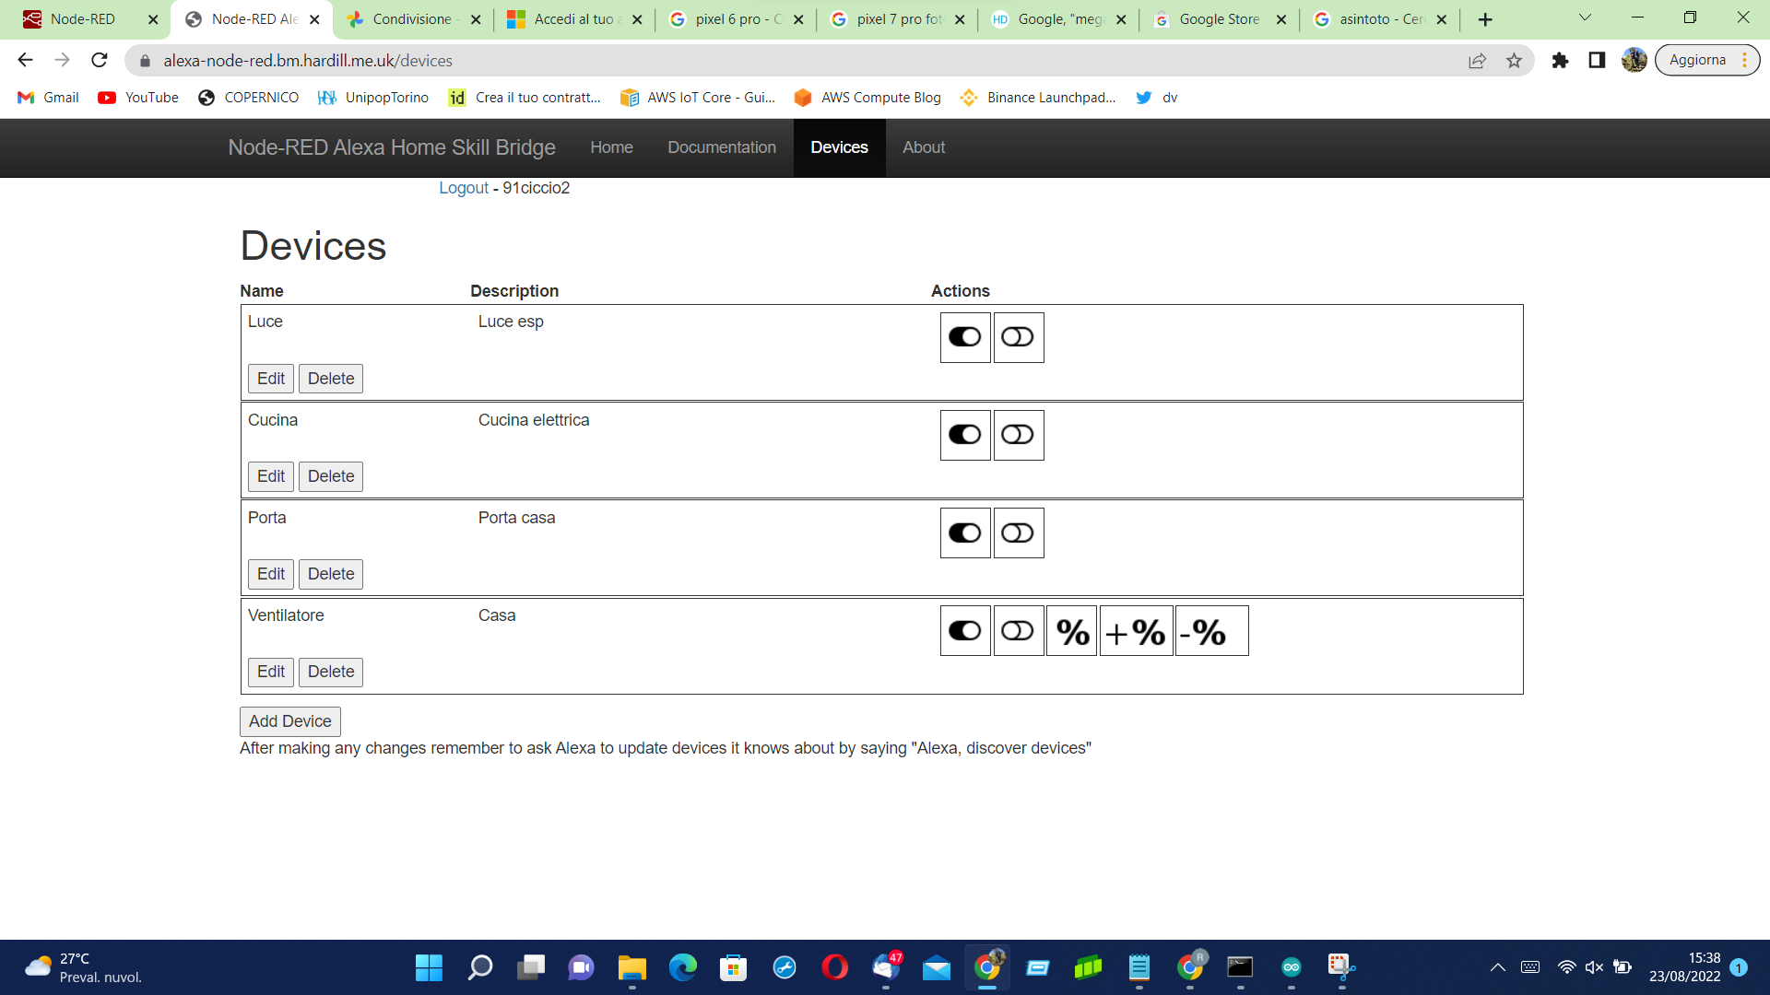
Task: Expand hidden system tray icons chevron
Action: (x=1497, y=967)
